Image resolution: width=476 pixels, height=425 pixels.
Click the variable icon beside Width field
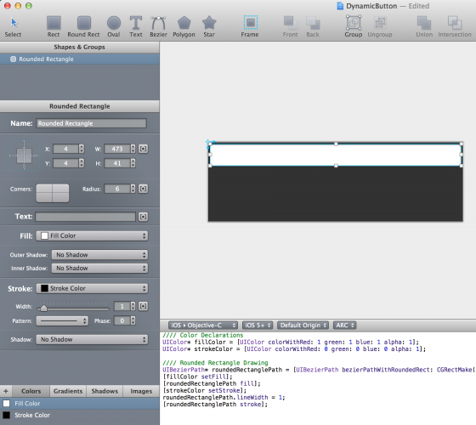[x=144, y=149]
